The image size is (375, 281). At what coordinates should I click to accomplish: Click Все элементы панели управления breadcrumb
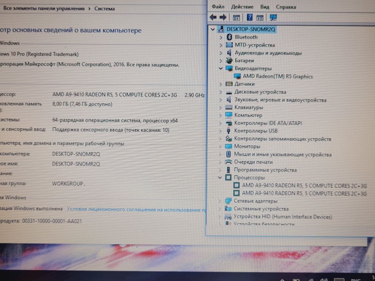point(44,8)
